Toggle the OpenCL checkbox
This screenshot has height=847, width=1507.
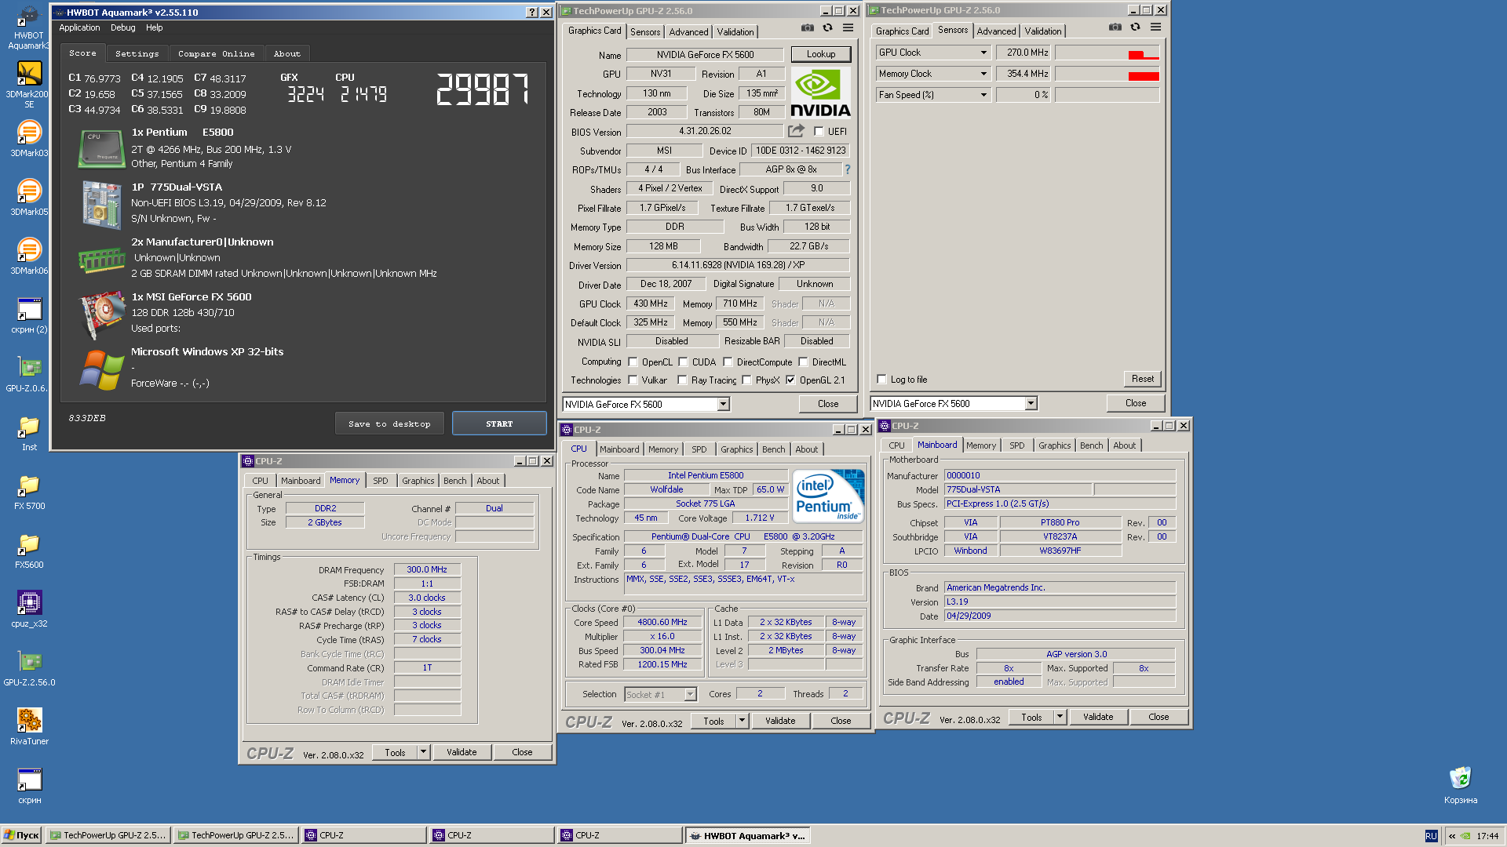click(x=633, y=362)
